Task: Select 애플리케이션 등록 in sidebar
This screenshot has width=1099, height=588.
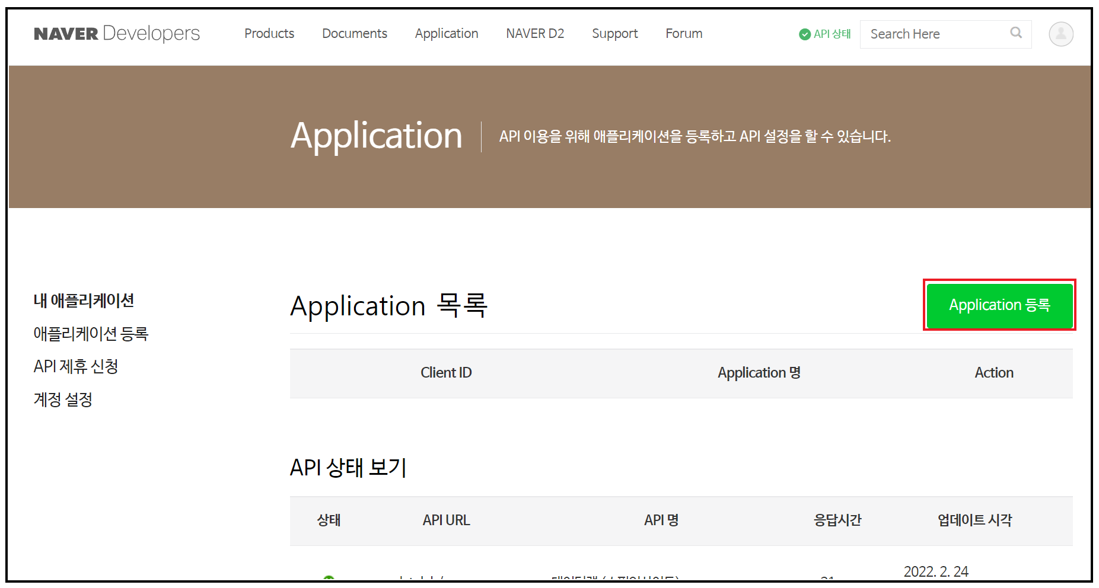Action: [x=91, y=334]
